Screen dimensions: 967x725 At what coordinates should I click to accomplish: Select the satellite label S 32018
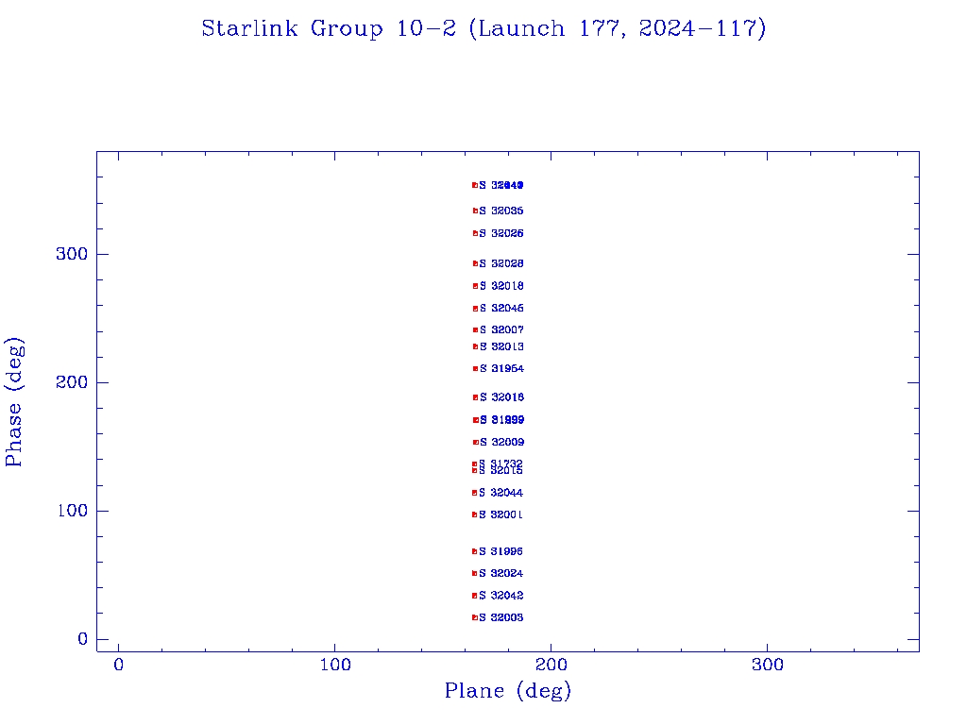click(x=502, y=286)
